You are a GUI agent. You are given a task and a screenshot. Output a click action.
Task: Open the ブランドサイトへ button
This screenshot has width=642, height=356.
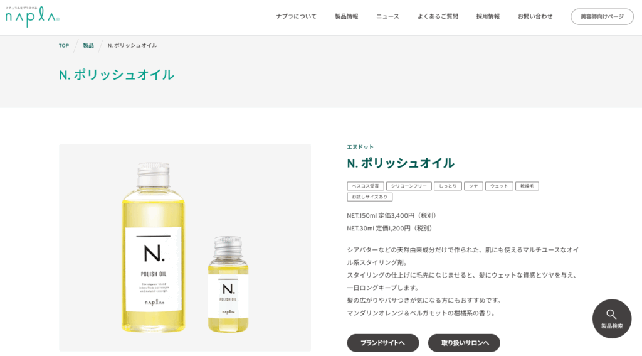383,343
